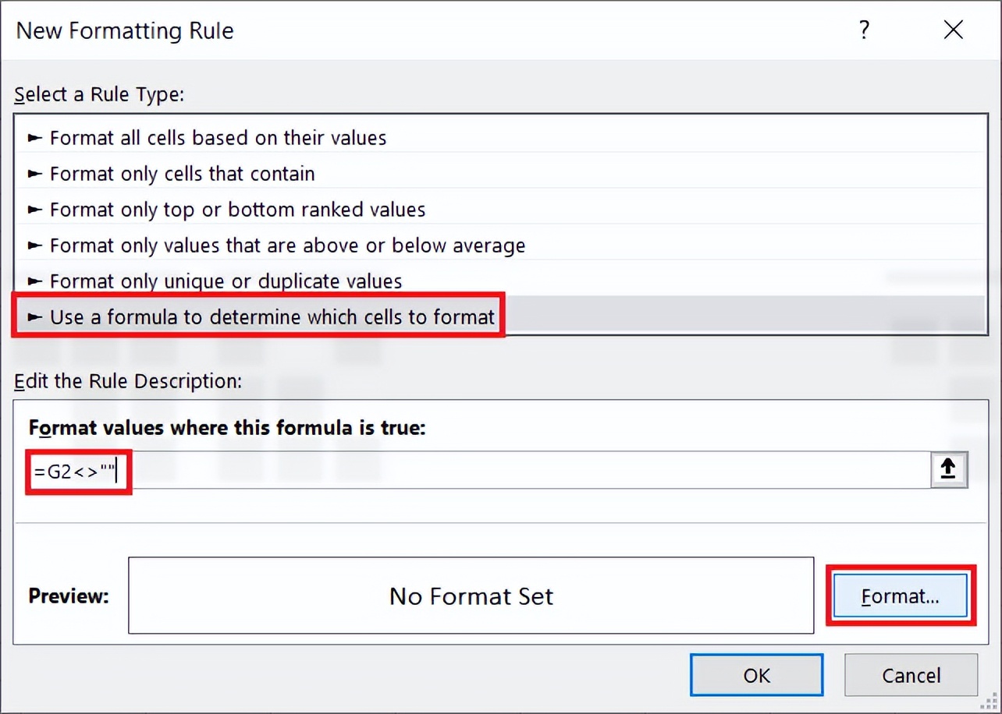Image resolution: width=1002 pixels, height=714 pixels.
Task: Click the "No Format Set" preview box
Action: pyautogui.click(x=471, y=596)
